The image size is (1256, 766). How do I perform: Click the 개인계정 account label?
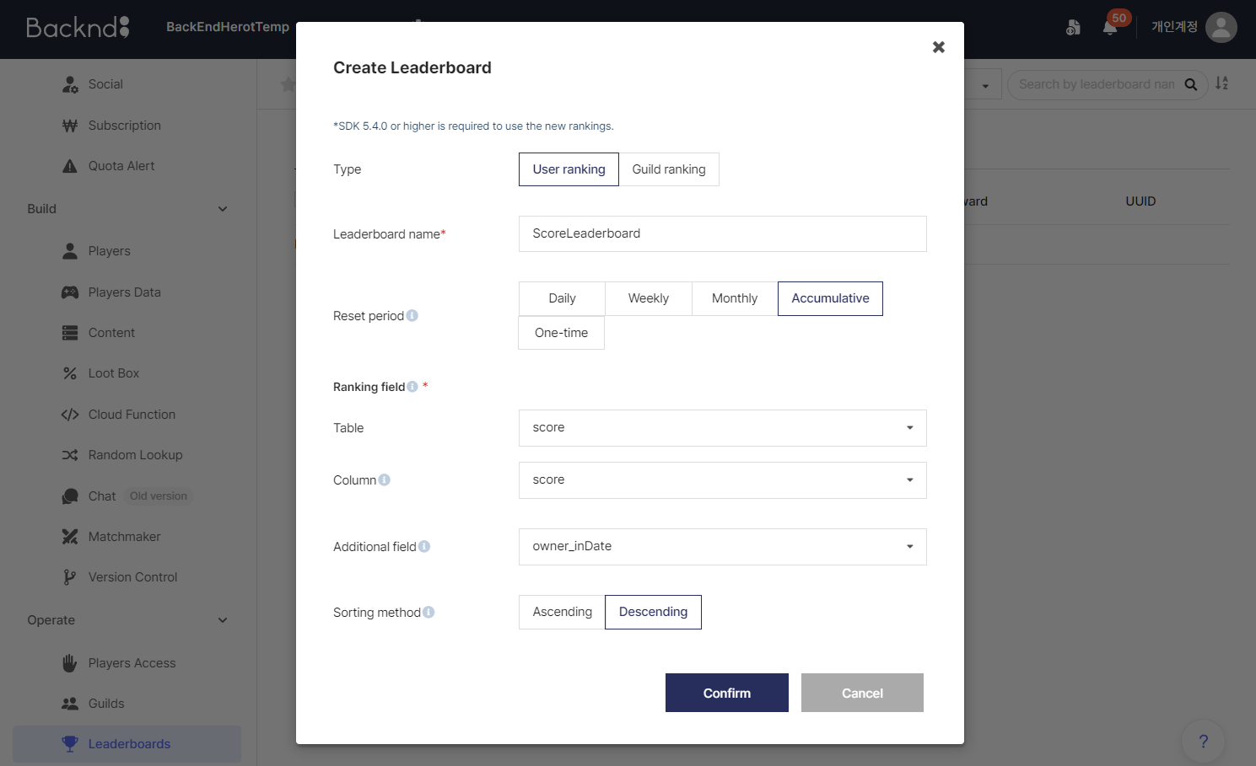pos(1174,27)
